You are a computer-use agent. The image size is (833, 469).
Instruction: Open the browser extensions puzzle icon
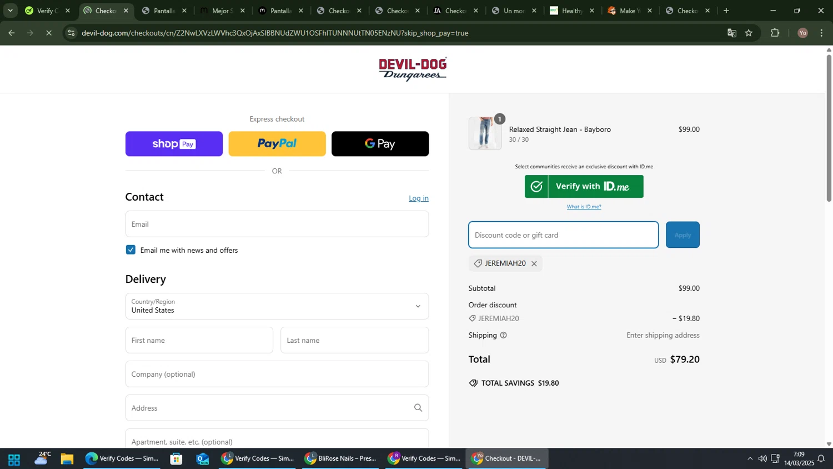point(775,33)
